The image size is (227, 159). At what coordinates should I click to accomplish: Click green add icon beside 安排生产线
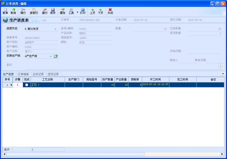click(x=56, y=56)
